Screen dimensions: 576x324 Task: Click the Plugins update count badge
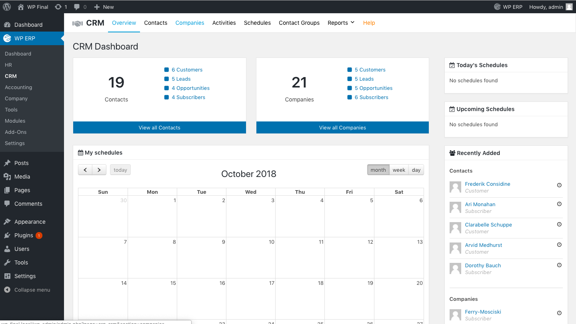[39, 235]
